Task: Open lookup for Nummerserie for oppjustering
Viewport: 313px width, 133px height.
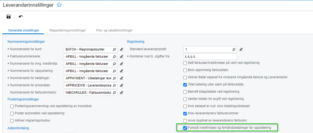Action: coord(114,71)
